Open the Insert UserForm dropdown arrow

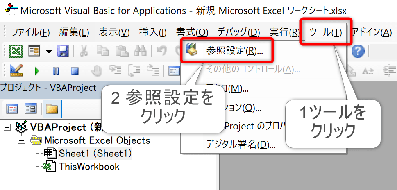click(x=49, y=51)
